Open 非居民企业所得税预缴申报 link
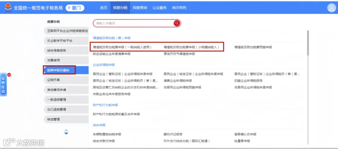 tap(183, 87)
